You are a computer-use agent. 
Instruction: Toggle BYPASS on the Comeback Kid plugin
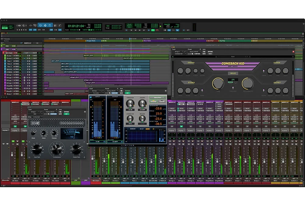pyautogui.click(x=210, y=52)
